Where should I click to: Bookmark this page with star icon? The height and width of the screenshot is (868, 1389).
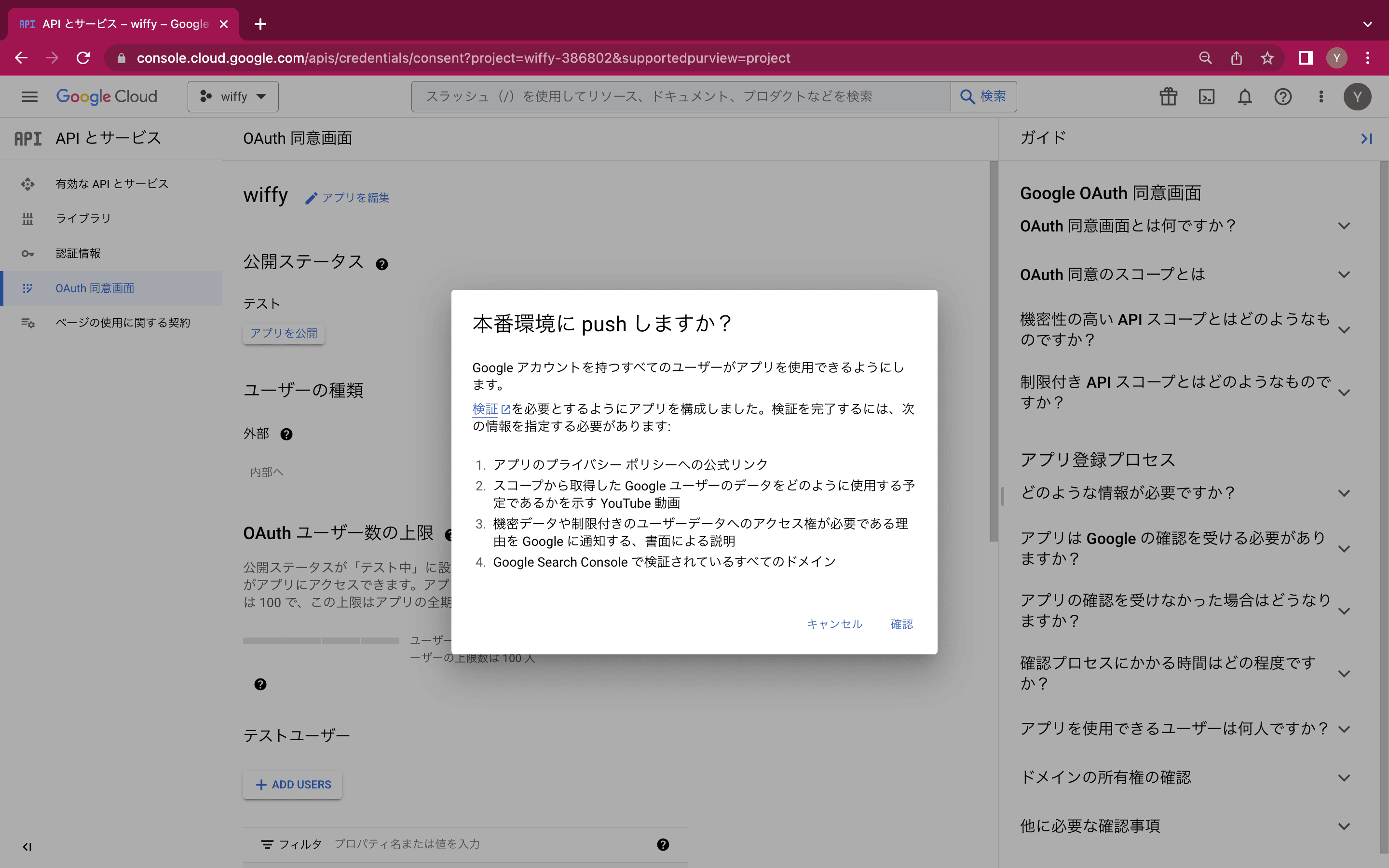(x=1267, y=58)
